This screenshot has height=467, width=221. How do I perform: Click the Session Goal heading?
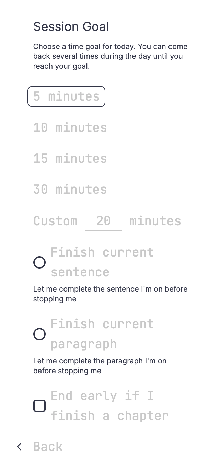click(x=71, y=26)
